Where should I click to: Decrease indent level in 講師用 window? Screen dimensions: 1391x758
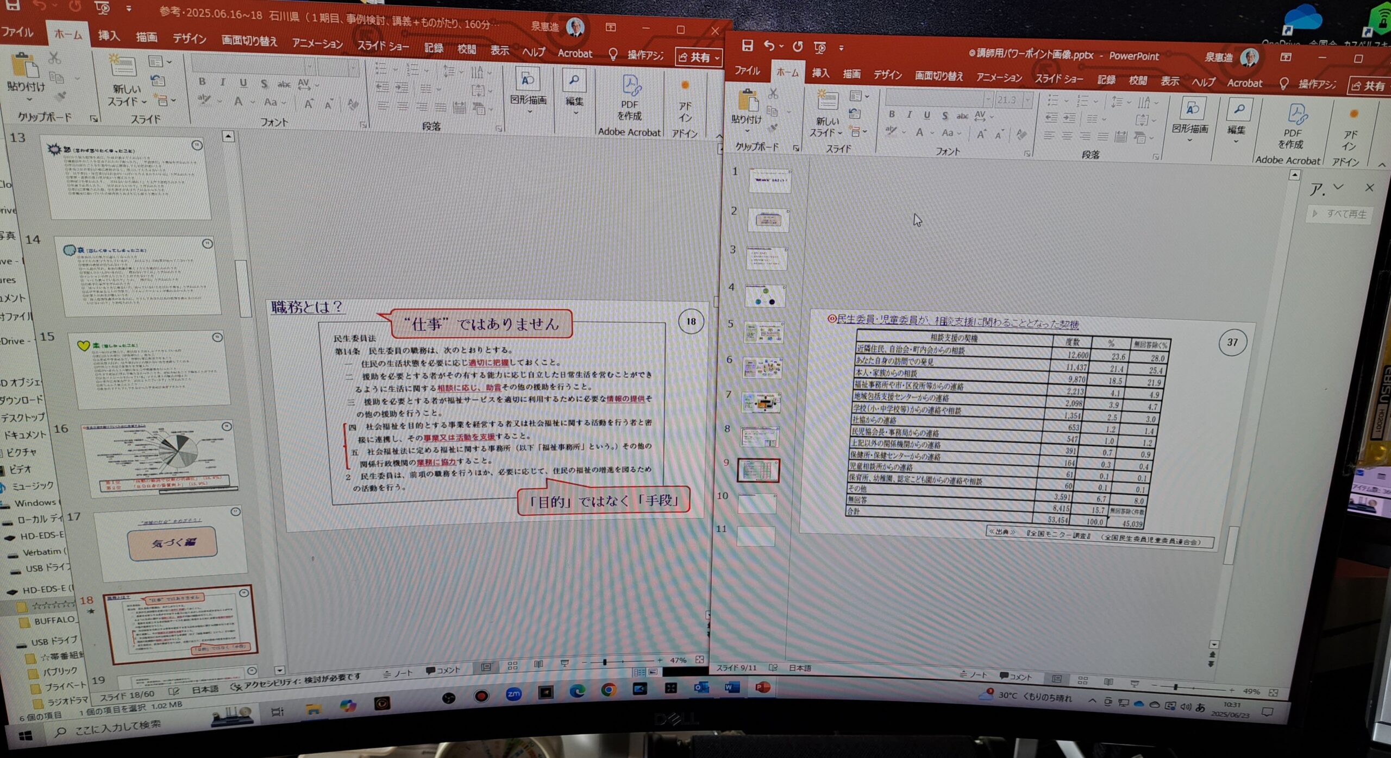tap(1051, 118)
